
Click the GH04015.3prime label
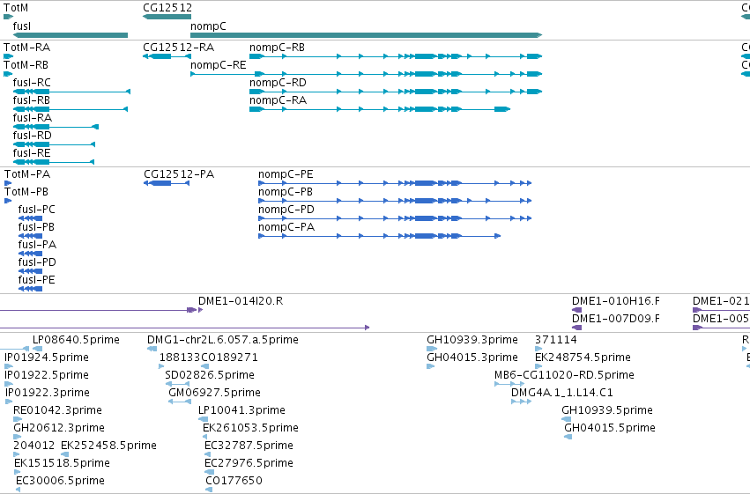click(x=472, y=358)
